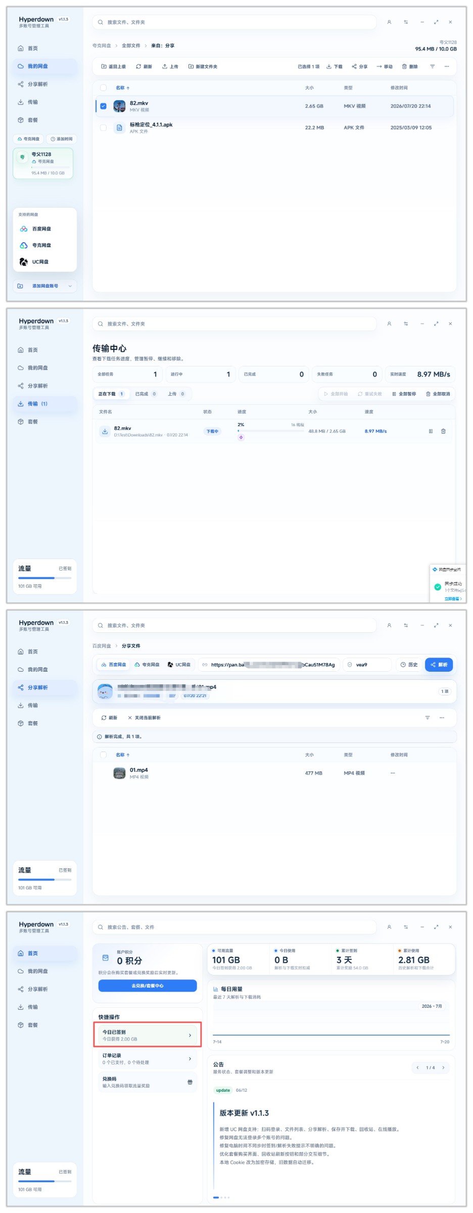Switch to 正在下载 tab in 传输中心
The width and height of the screenshot is (473, 1213).
pos(111,394)
